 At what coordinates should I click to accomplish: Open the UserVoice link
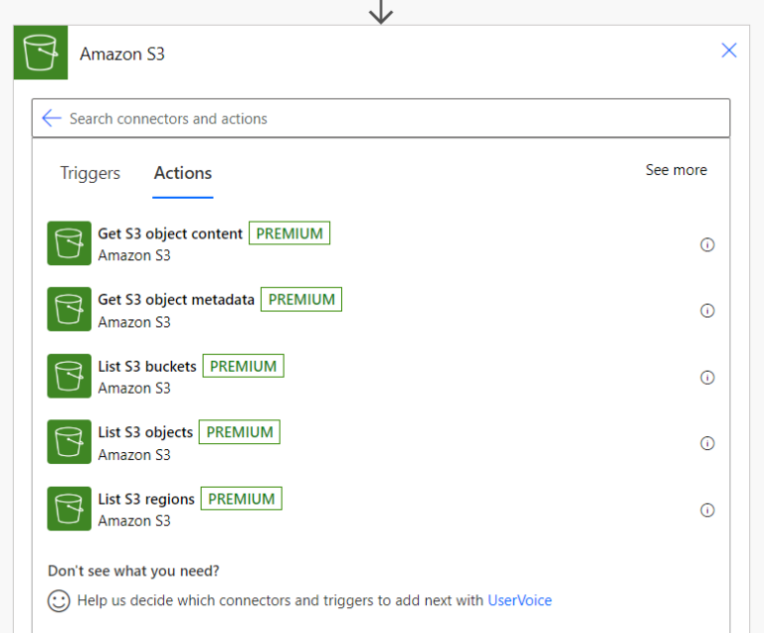520,600
